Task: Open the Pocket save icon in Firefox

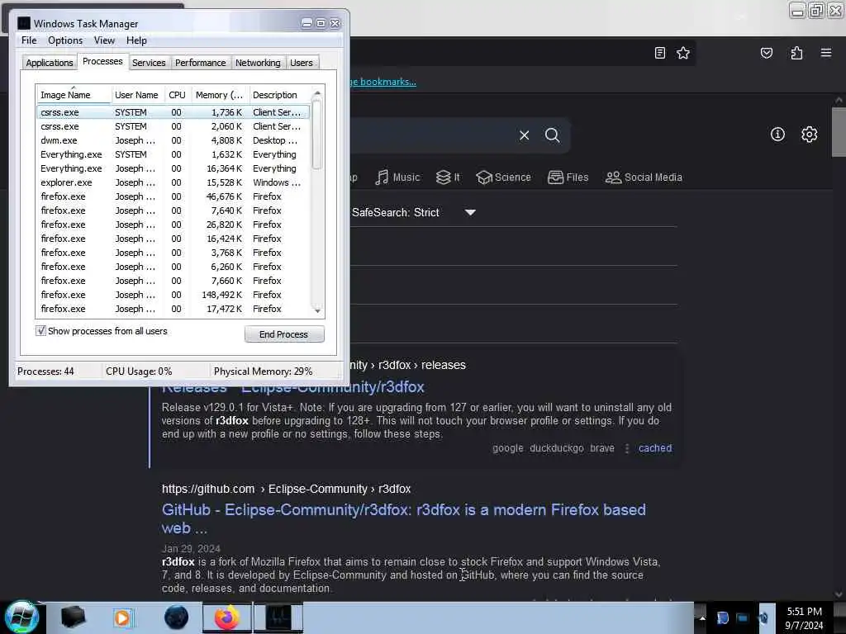Action: (x=766, y=53)
